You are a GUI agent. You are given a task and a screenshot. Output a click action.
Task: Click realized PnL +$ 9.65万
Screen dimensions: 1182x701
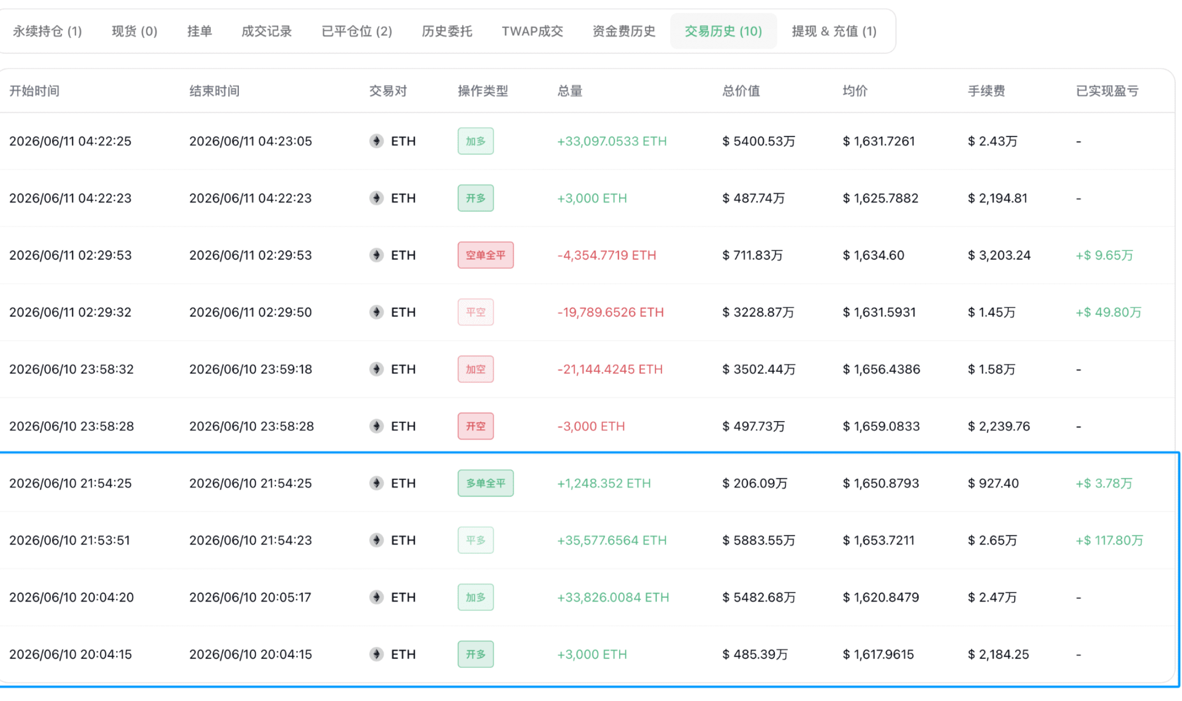tap(1104, 256)
